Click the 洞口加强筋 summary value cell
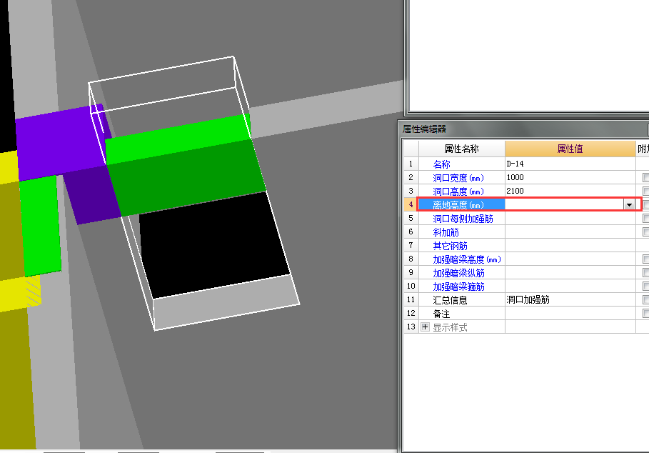Screen dimensions: 649x453 click(x=570, y=300)
